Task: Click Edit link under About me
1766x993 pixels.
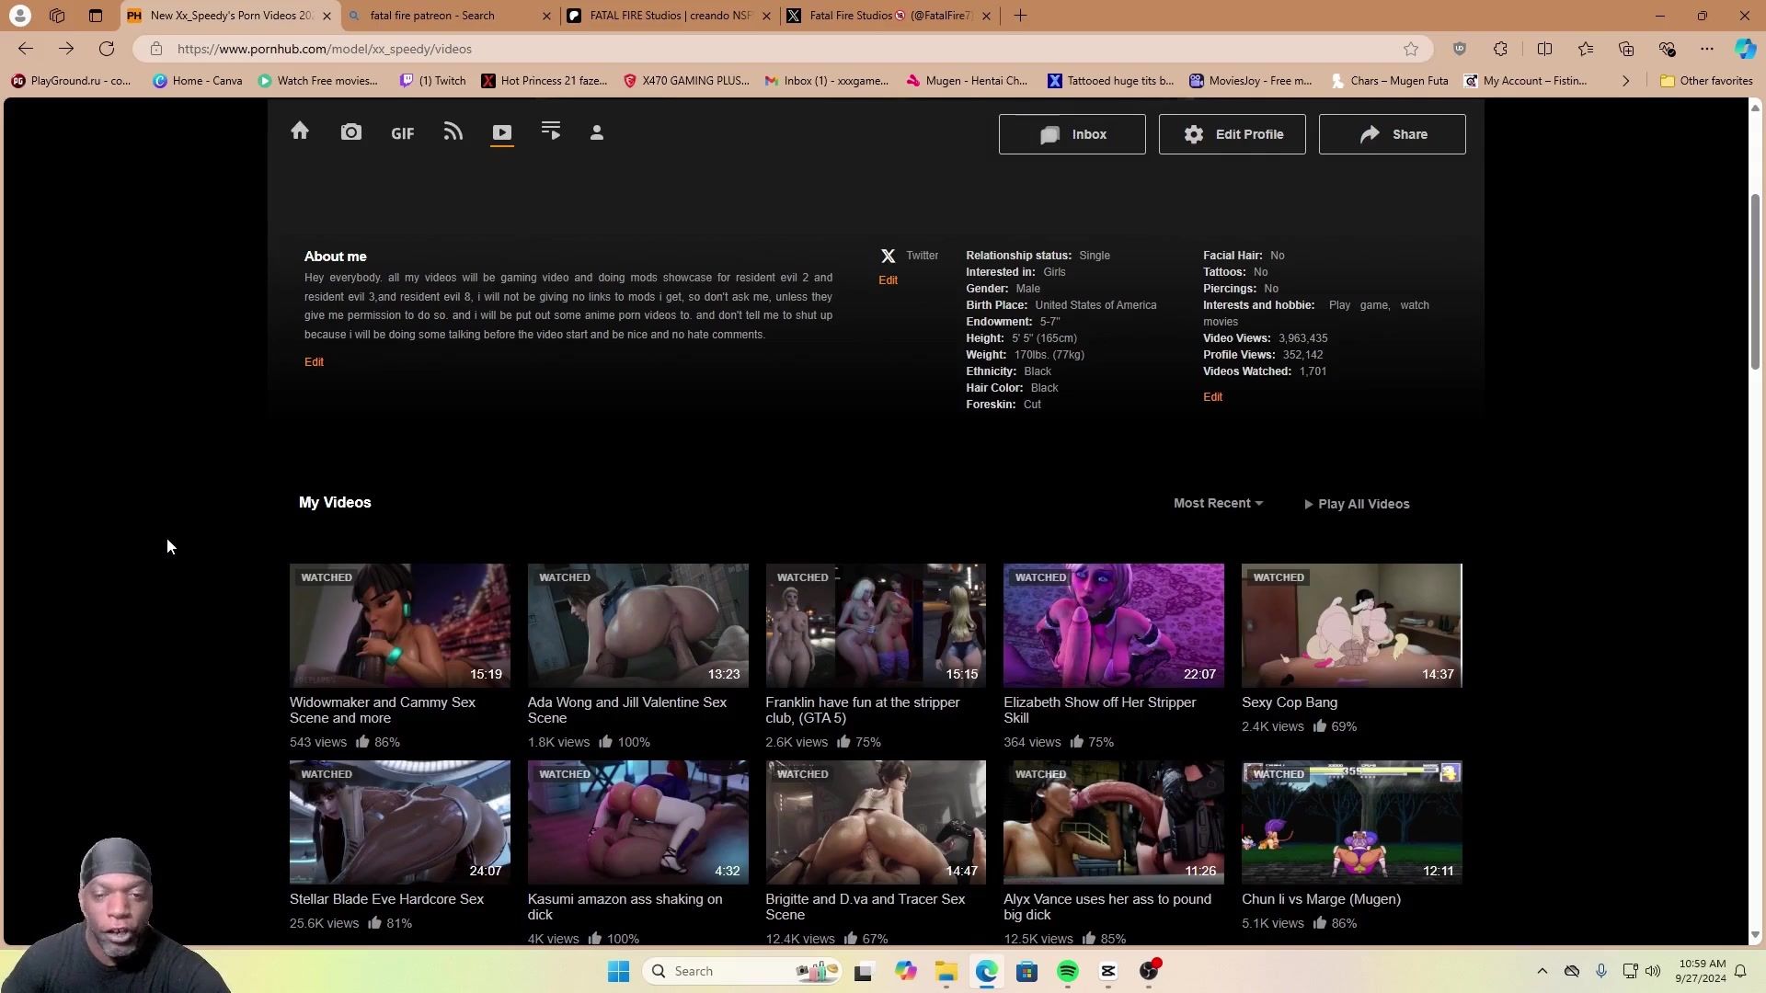Action: coord(314,362)
